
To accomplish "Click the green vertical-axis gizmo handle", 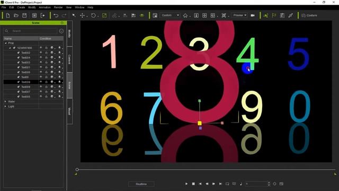I will [200, 101].
